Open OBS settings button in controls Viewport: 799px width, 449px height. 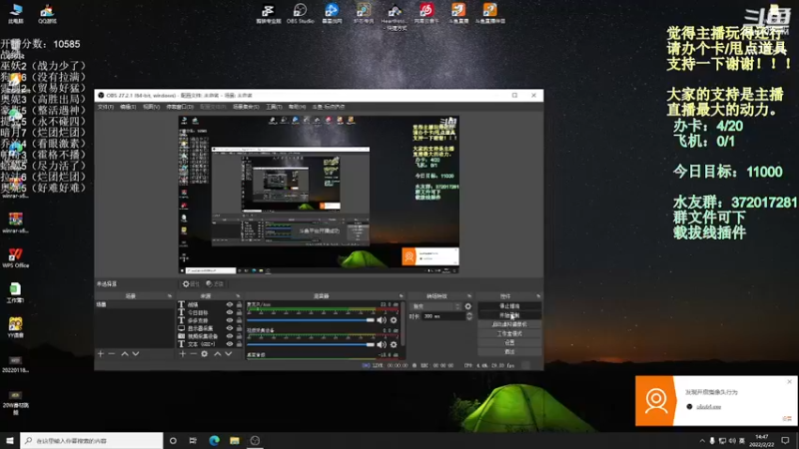tap(509, 342)
